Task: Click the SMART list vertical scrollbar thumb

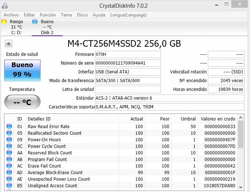Action: 241,134
